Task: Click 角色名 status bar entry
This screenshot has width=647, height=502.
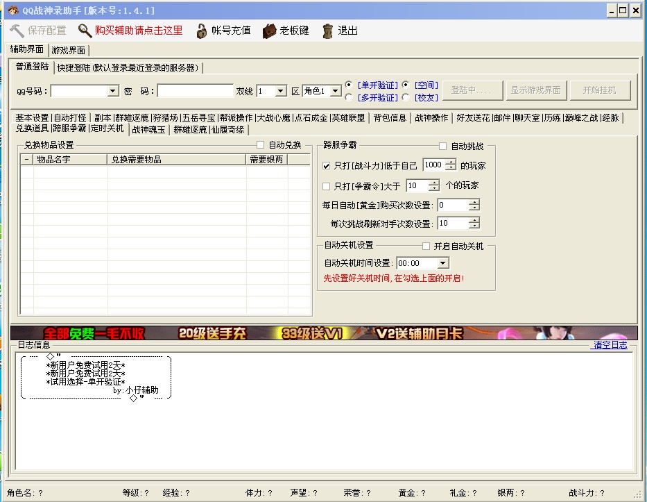Action: coord(24,493)
